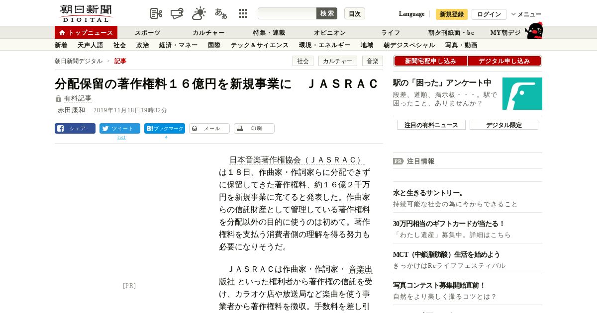Select the 朝夕刊紙面・be tab

[x=451, y=32]
